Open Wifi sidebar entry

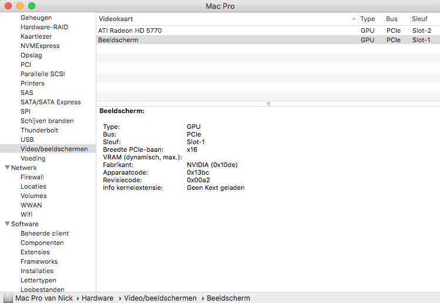[26, 215]
